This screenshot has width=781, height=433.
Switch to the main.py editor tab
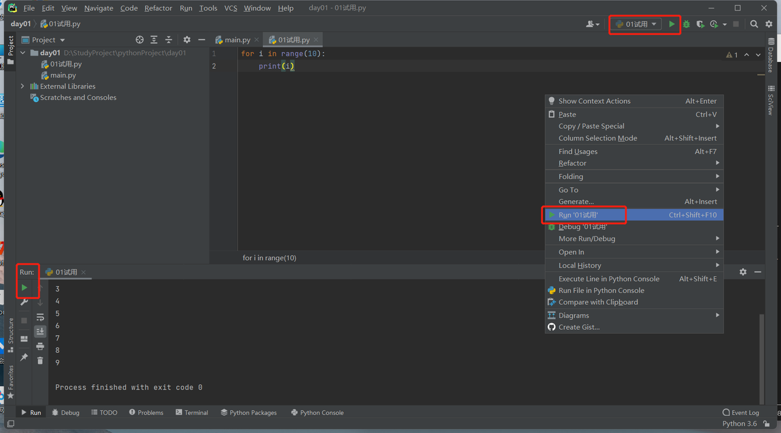click(x=237, y=40)
